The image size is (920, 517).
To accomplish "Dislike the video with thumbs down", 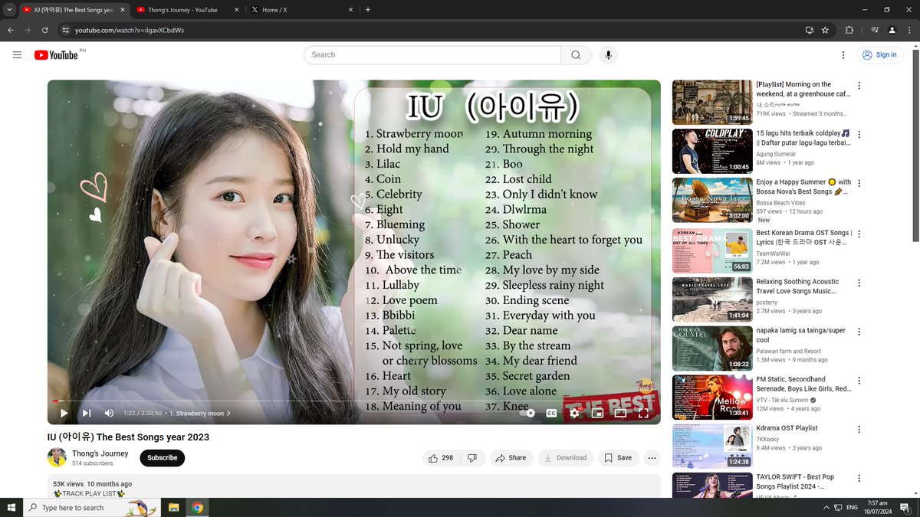I will 472,458.
